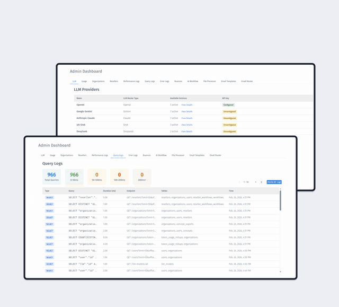339x307 pixels.
Task: Switch to Error Logs tab in Query Logs window
Action: coord(132,155)
